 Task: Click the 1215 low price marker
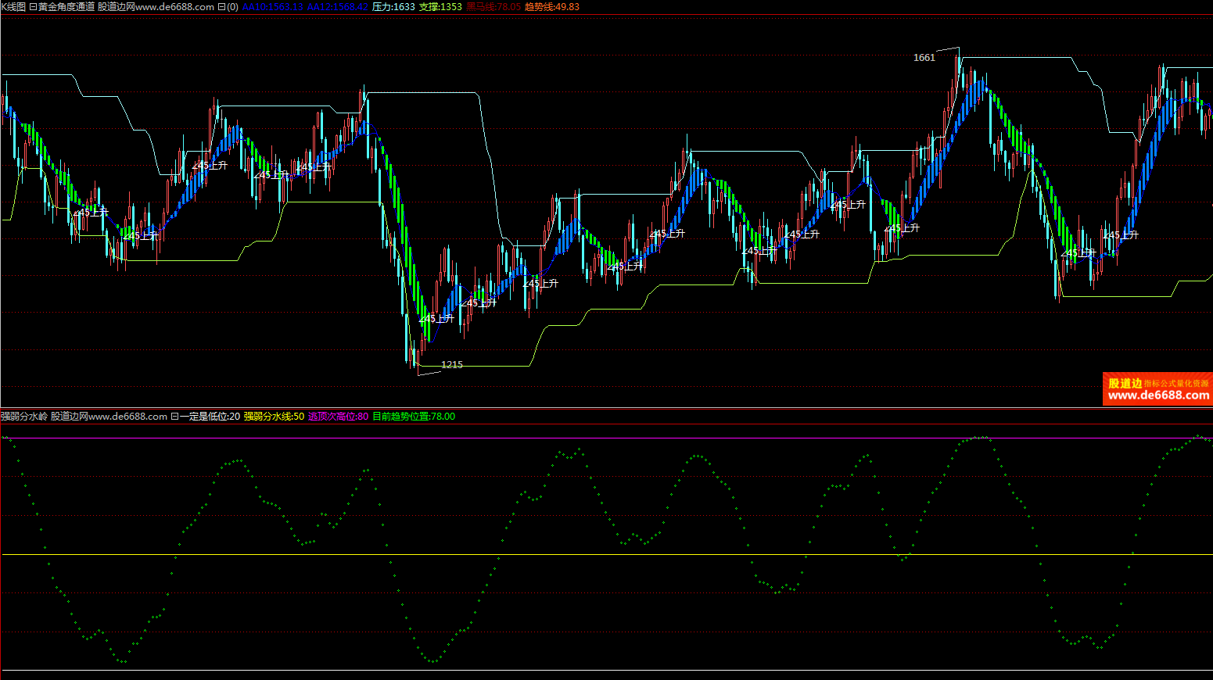click(x=451, y=365)
